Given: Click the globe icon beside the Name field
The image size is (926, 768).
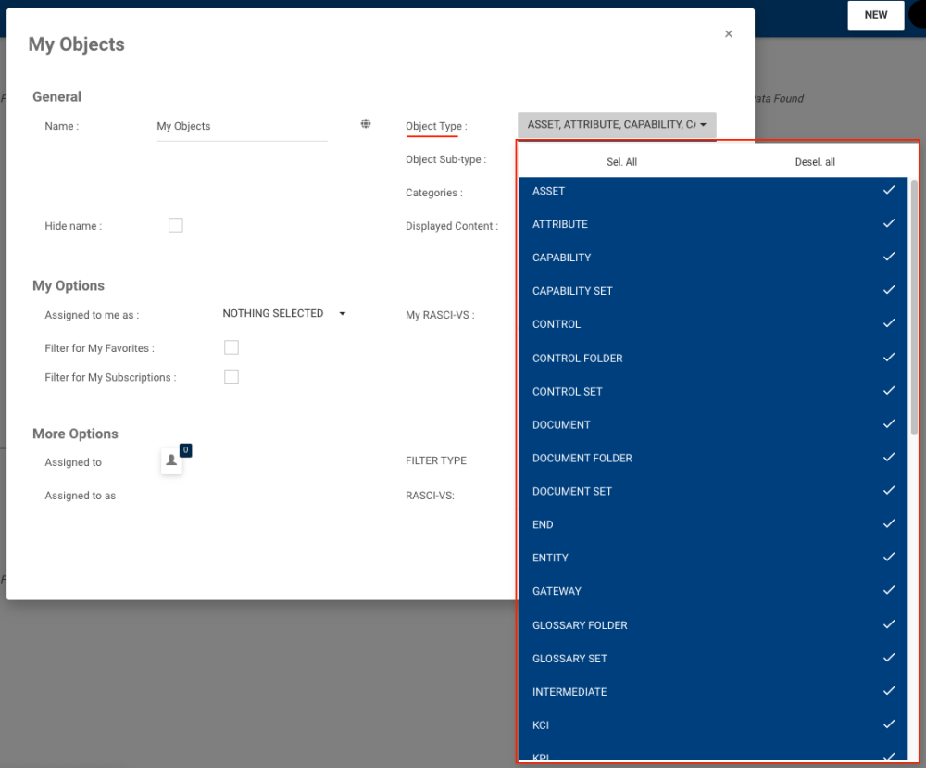Looking at the screenshot, I should pyautogui.click(x=366, y=122).
